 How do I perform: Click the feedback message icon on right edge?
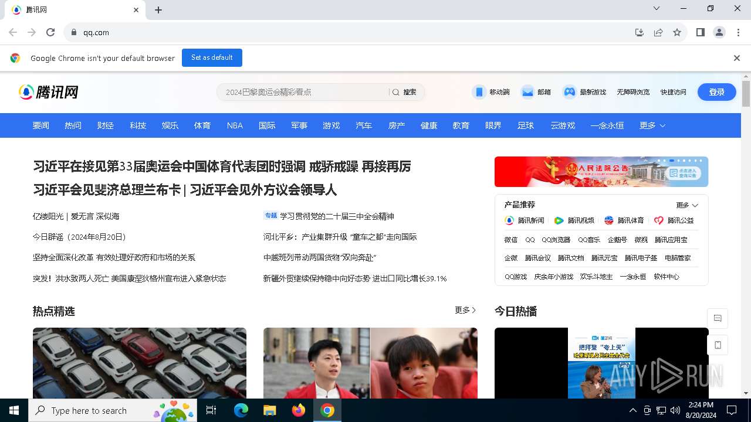pyautogui.click(x=718, y=318)
